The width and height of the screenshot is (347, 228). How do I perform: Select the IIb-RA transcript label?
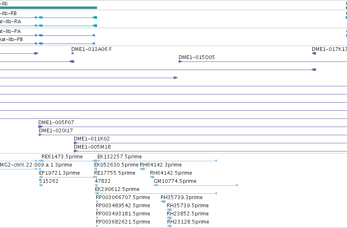(x=11, y=22)
